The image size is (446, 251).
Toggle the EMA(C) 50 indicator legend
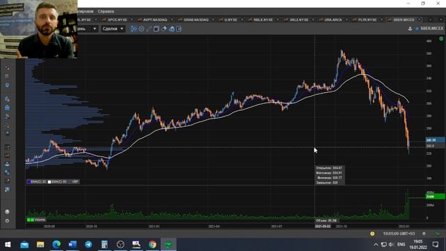pos(57,181)
